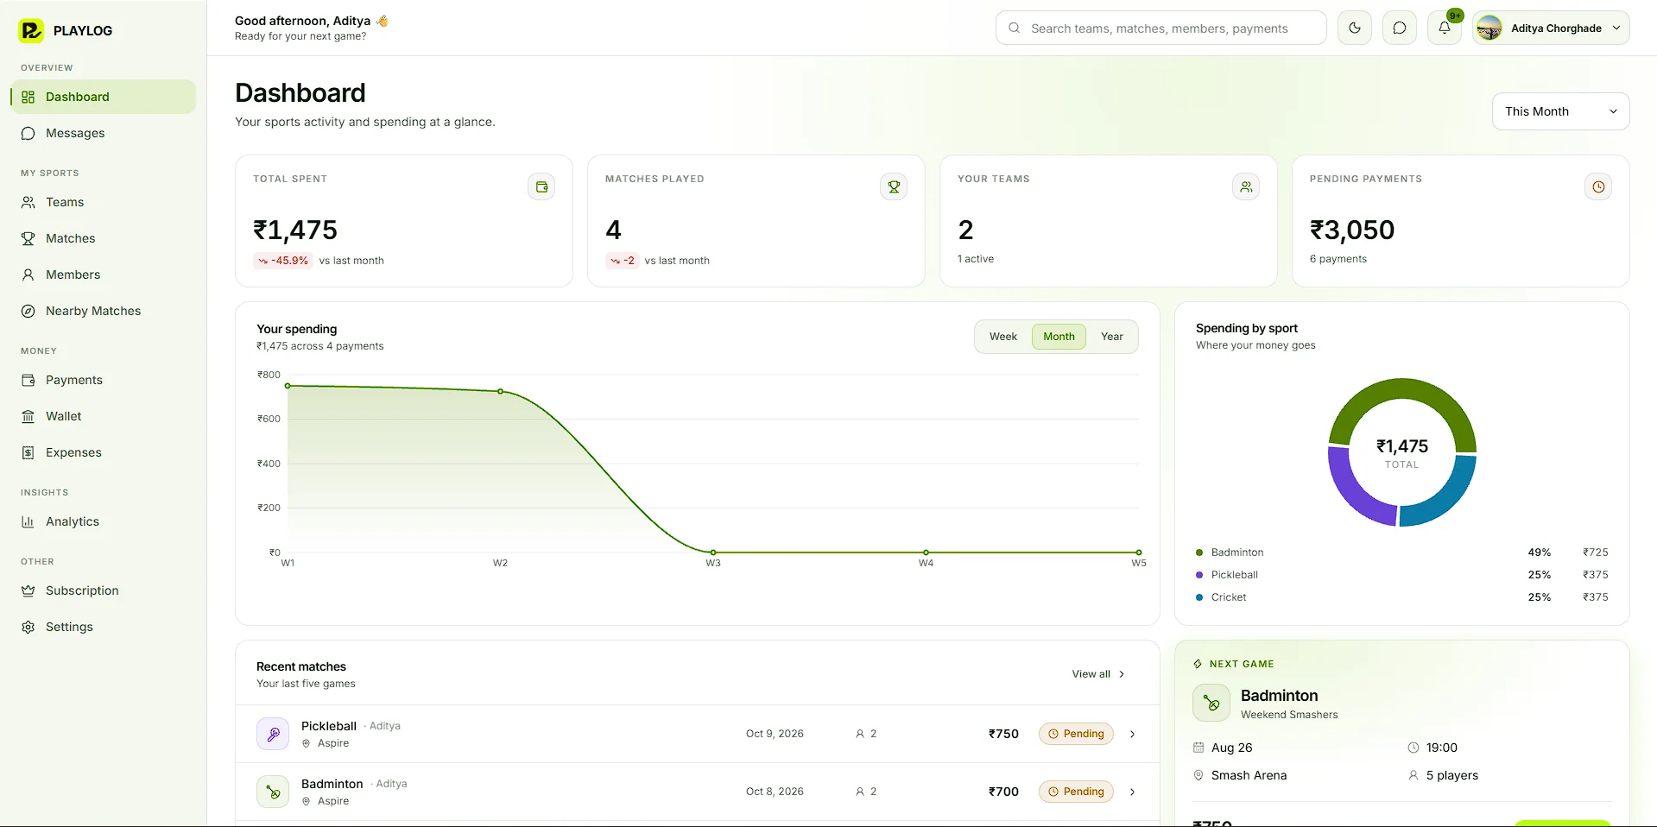Click the Badminton racket icon in recent matches
The width and height of the screenshot is (1657, 827).
point(273,792)
